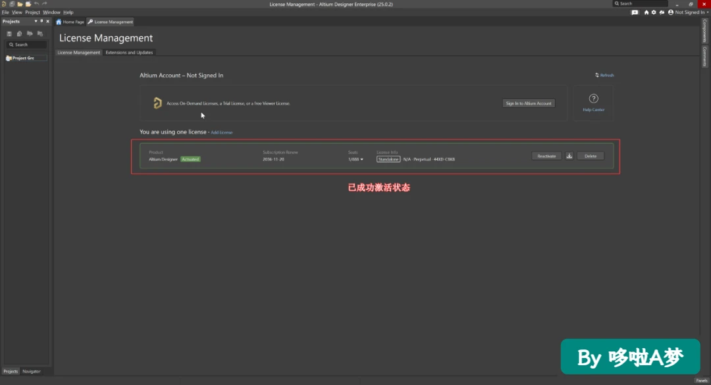Click the green Activated status badge
Image resolution: width=711 pixels, height=385 pixels.
(x=190, y=159)
